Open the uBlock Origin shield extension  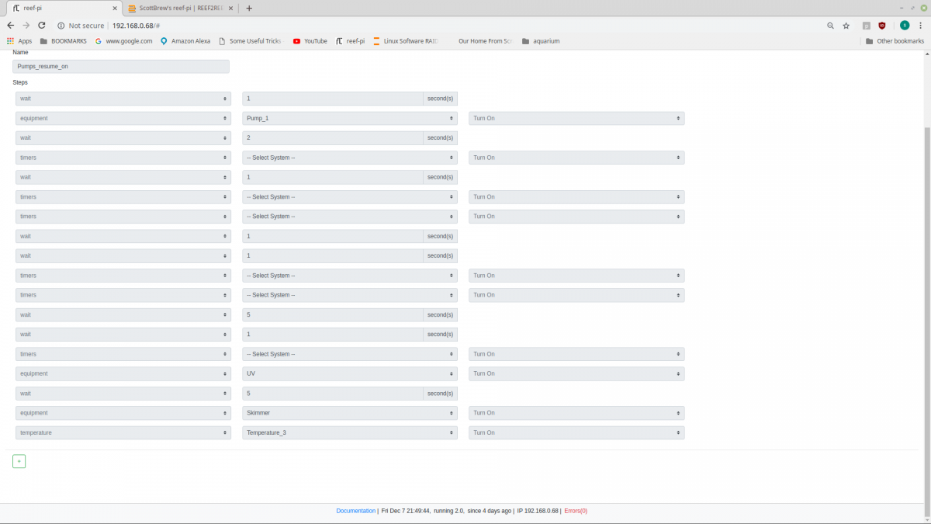coord(882,26)
